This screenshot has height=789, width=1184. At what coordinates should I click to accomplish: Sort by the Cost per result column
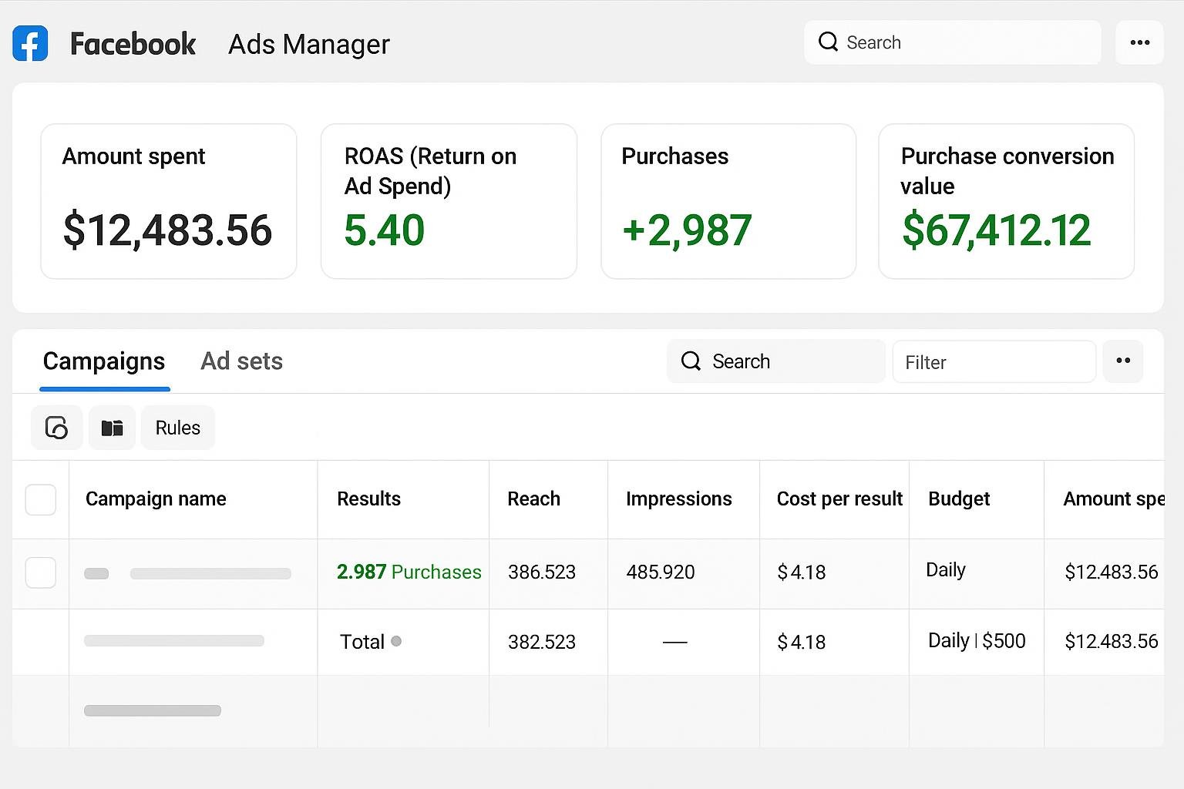(x=839, y=499)
